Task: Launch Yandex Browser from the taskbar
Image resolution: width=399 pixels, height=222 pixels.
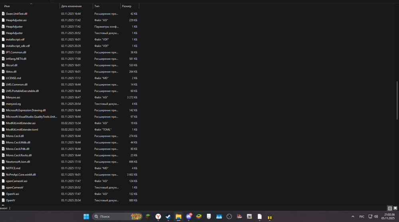Action: (158, 216)
